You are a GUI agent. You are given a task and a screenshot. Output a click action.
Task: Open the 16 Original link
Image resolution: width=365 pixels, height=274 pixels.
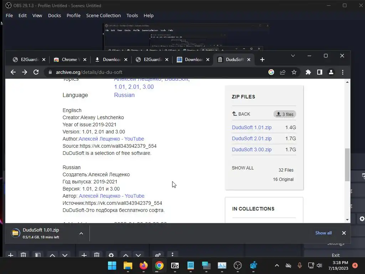coord(283,179)
